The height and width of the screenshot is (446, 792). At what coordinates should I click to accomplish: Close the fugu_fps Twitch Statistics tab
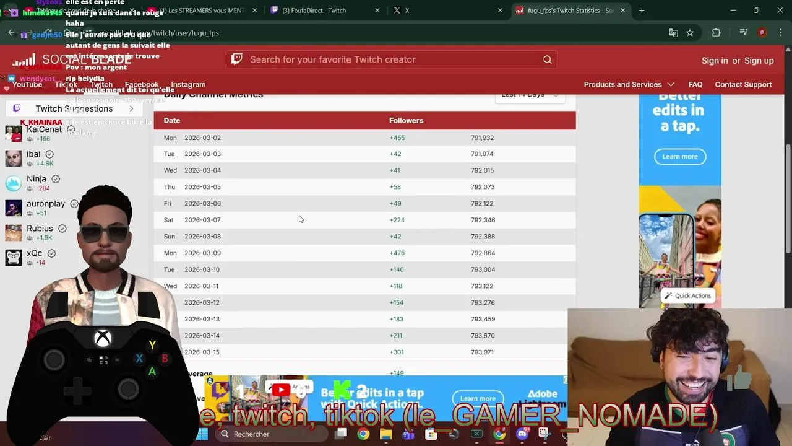tap(622, 11)
